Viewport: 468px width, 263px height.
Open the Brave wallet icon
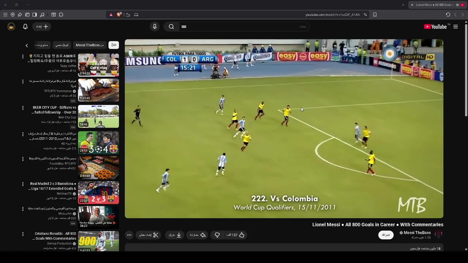(27, 15)
